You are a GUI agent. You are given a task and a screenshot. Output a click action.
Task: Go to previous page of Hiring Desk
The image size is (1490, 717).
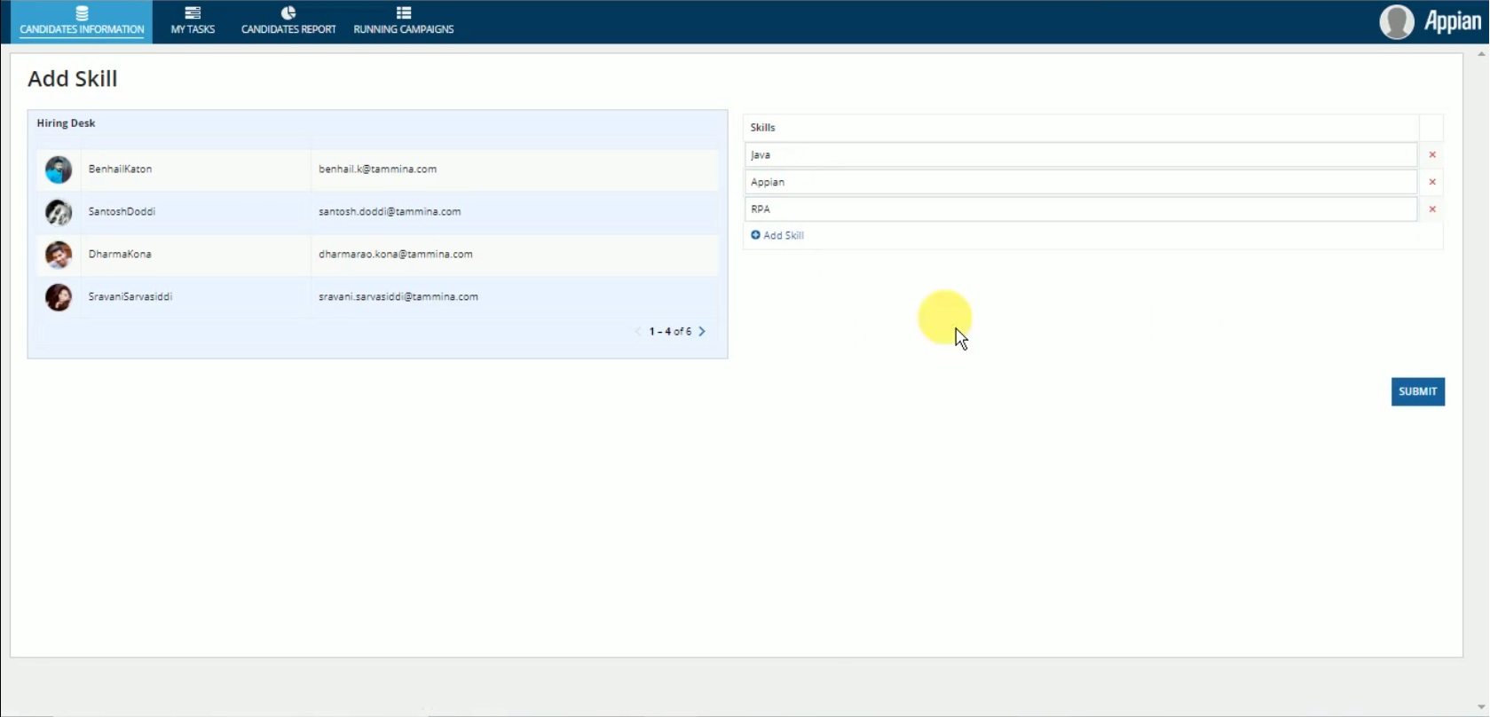point(637,332)
